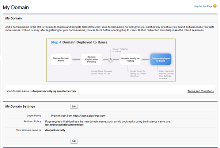The image size is (220, 148).
Task: Click the My Domain Settings section heading
Action: [x=20, y=107]
